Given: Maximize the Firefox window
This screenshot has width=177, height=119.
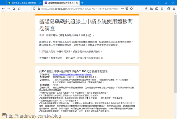Looking at the screenshot, I should pyautogui.click(x=166, y=3).
